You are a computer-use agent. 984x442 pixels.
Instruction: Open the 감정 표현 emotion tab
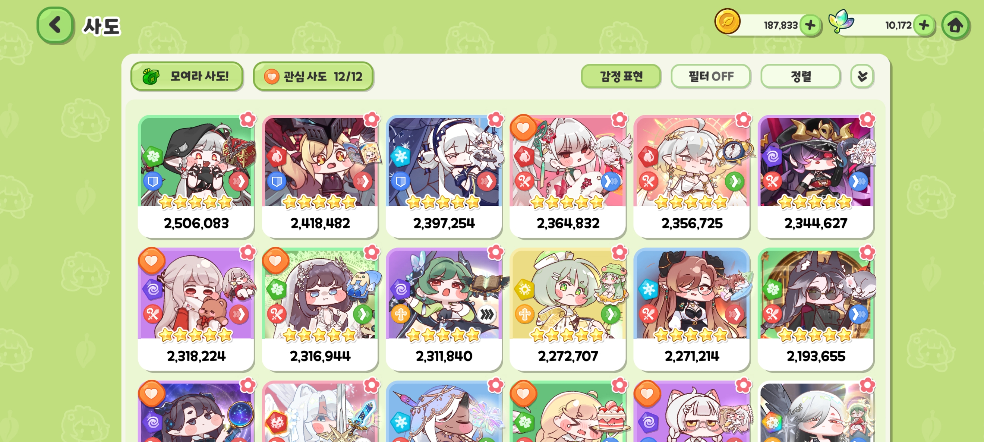coord(621,76)
